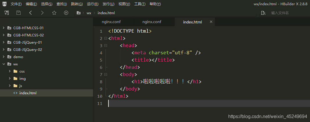The image size is (310, 122).
Task: Select the CGB-JSjQuery-02 tree label
Action: click(x=28, y=50)
